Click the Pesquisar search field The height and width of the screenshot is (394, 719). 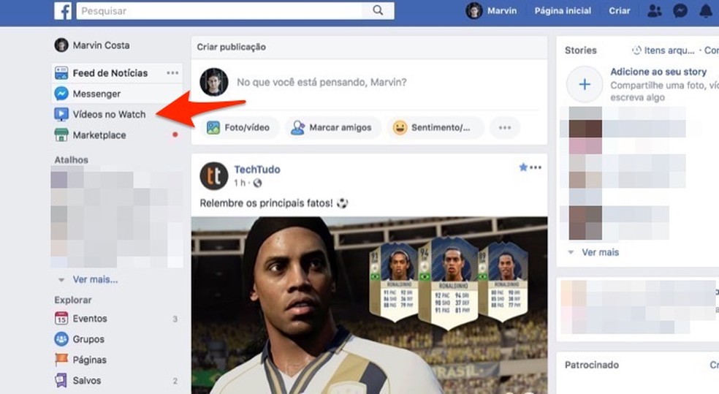219,10
